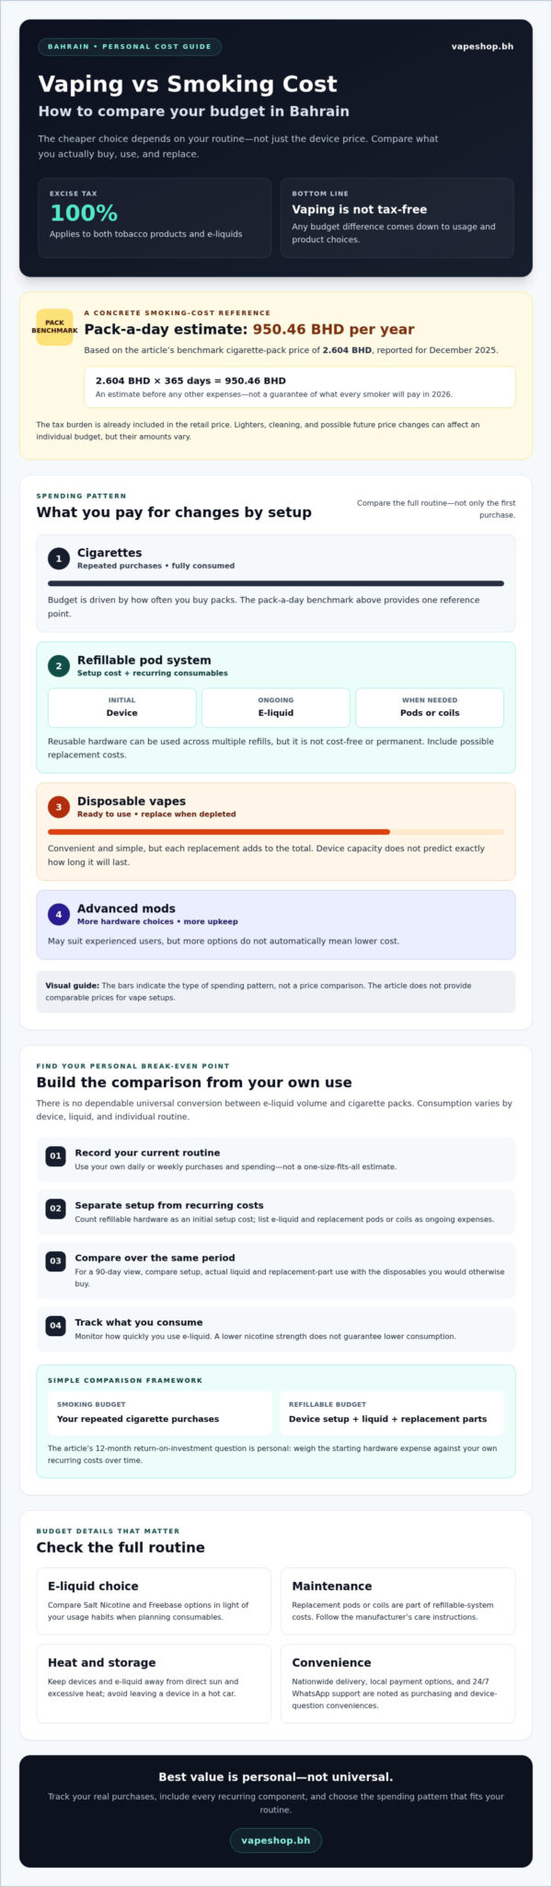Click the yellow Pack Benchmark badge
This screenshot has height=1887, width=552.
click(x=54, y=327)
